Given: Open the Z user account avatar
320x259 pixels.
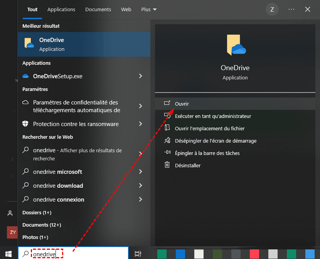Looking at the screenshot, I should pyautogui.click(x=272, y=9).
